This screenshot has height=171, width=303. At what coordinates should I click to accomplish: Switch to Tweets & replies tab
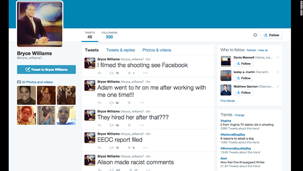pos(120,50)
